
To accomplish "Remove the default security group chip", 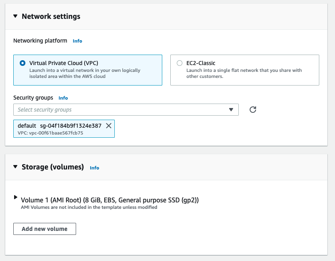I will pyautogui.click(x=108, y=126).
